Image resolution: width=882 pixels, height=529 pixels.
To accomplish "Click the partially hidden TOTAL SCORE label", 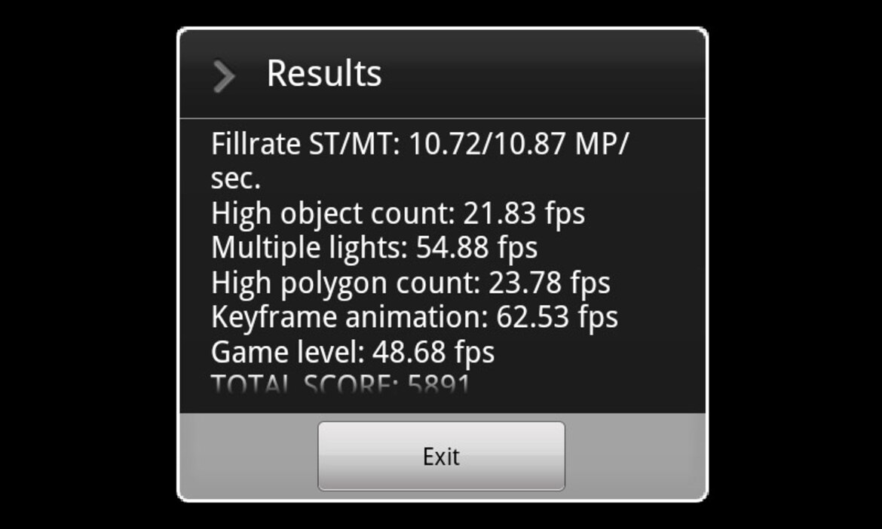I will 305,384.
